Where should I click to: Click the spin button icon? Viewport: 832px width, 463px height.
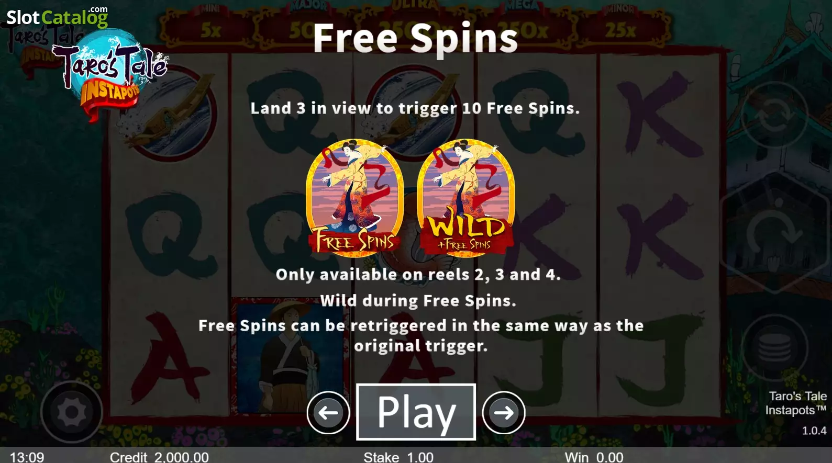(773, 231)
